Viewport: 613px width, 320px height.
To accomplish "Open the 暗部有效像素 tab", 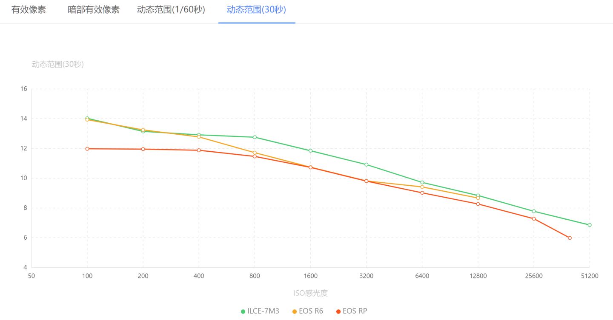I will (x=94, y=9).
